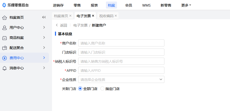Close the 档案首页 tab
The image size is (230, 111).
(x=70, y=16)
